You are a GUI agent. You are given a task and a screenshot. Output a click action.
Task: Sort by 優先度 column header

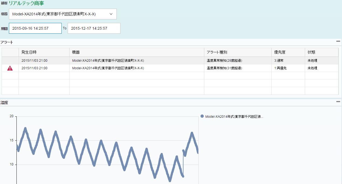(x=288, y=52)
